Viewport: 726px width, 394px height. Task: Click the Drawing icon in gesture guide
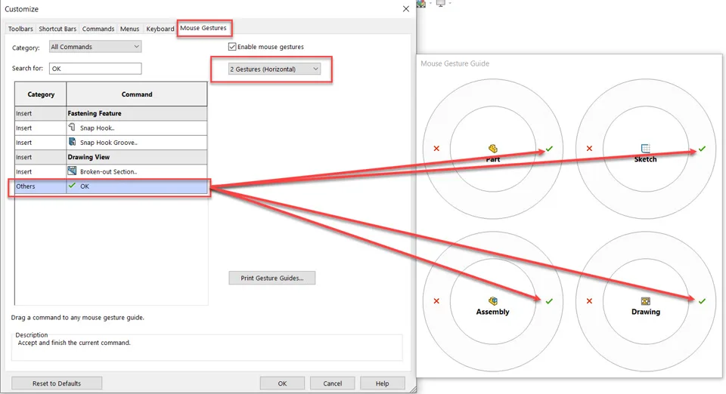click(x=645, y=301)
